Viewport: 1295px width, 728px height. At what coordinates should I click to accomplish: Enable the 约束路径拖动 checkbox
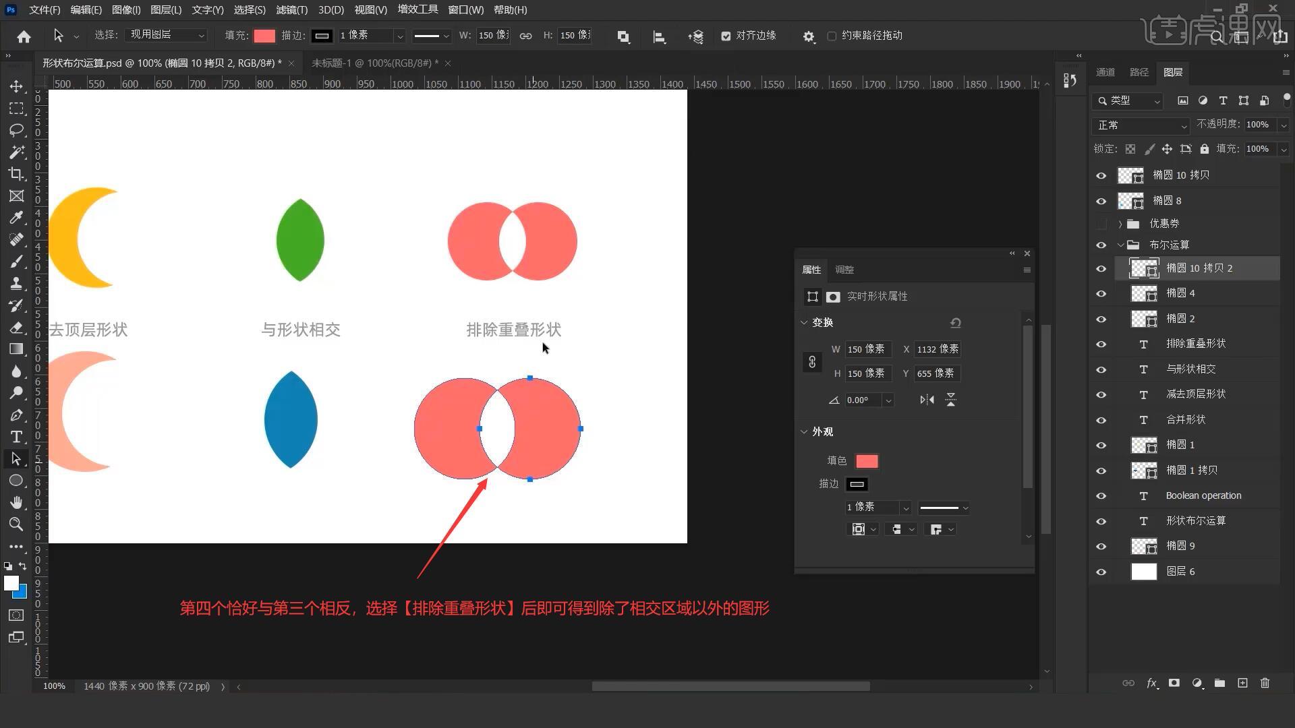[832, 36]
